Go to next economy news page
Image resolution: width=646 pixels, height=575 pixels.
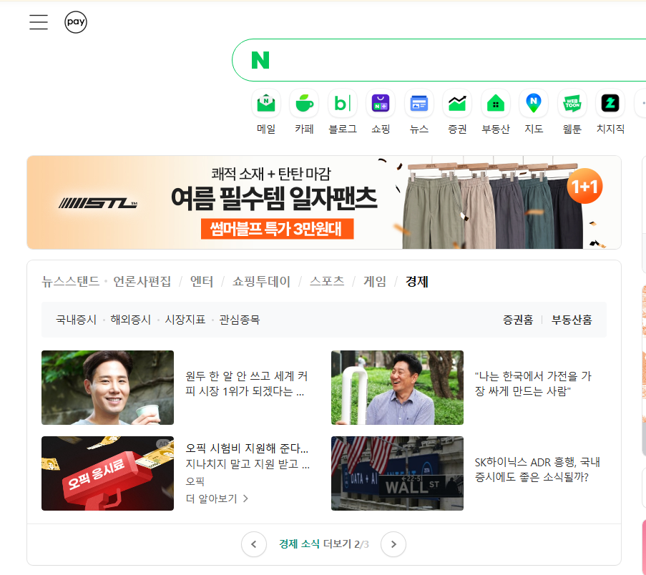point(393,544)
